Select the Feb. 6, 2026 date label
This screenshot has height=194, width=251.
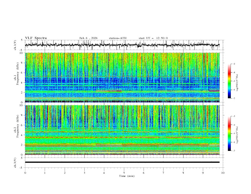[88, 38]
